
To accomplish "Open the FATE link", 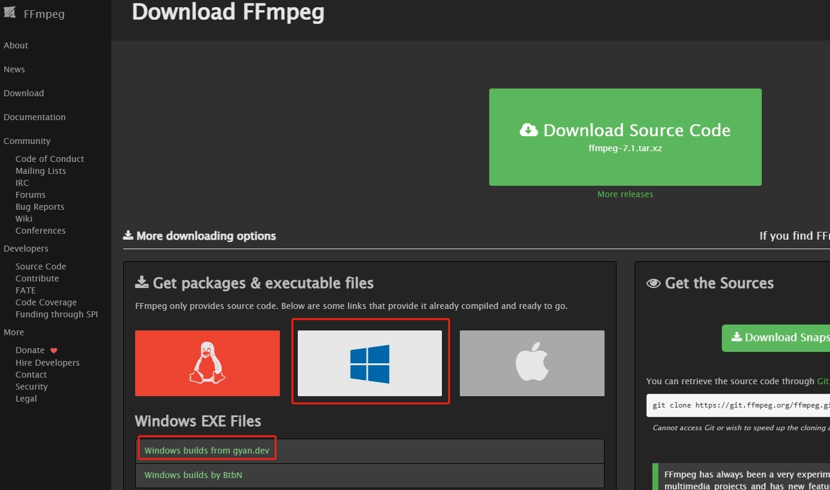I will tap(26, 290).
